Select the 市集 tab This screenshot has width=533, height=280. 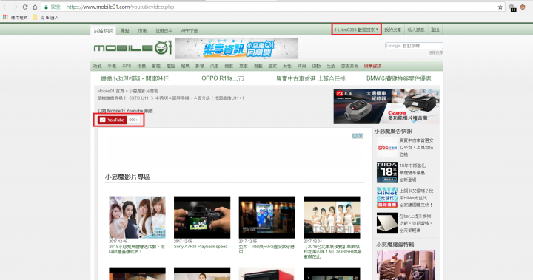[x=142, y=30]
